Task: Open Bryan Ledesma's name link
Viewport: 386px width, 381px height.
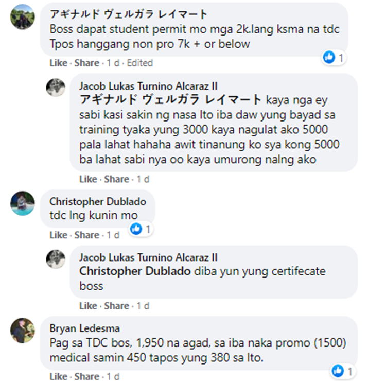Action: pos(85,328)
